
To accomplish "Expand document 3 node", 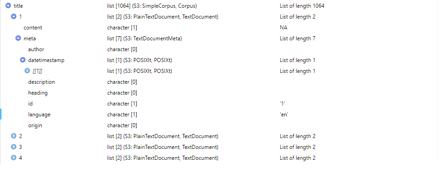I will pos(14,147).
